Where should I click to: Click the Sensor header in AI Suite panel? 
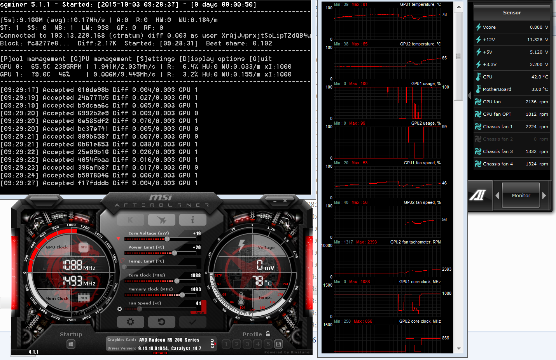click(x=512, y=13)
